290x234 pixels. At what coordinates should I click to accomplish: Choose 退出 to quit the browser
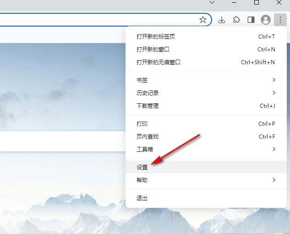click(206, 198)
